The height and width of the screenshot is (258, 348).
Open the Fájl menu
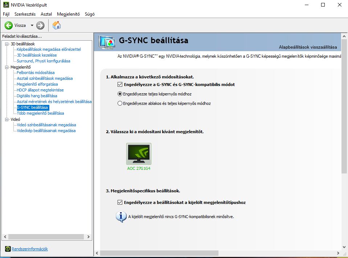[6, 14]
